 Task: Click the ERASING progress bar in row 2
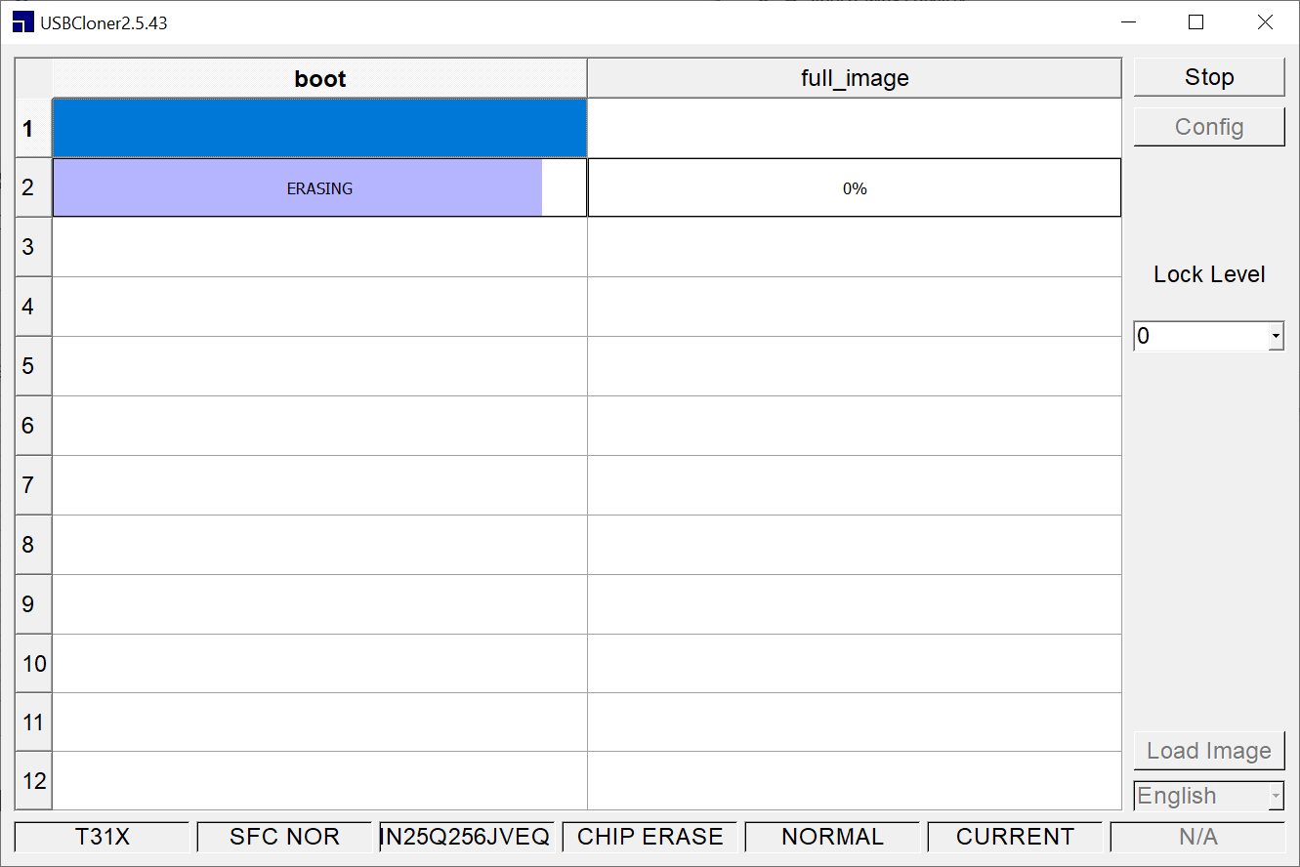[320, 187]
